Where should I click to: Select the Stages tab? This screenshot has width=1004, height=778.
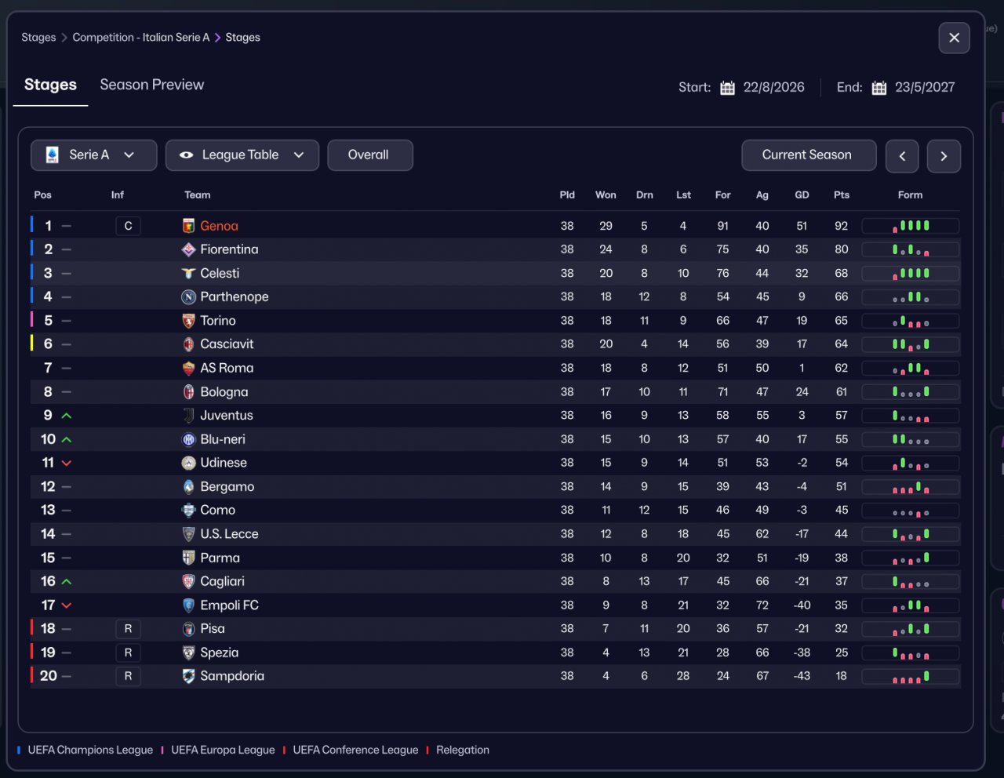click(x=50, y=85)
